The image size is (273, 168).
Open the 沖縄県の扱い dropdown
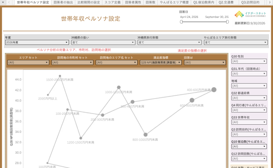103,43
